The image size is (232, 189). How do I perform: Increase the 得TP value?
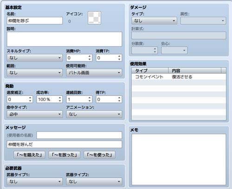(119, 98)
